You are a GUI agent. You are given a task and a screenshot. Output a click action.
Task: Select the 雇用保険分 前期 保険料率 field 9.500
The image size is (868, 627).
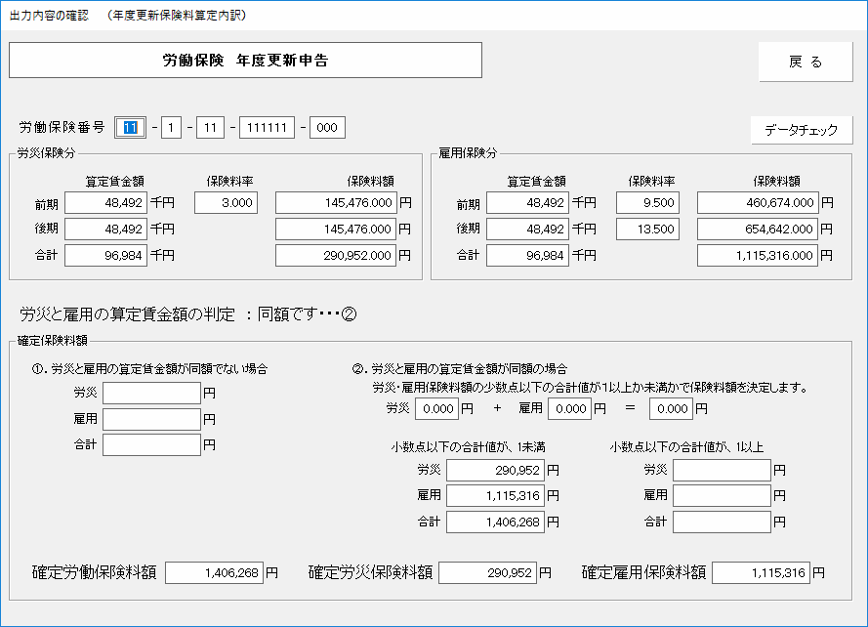(x=648, y=203)
